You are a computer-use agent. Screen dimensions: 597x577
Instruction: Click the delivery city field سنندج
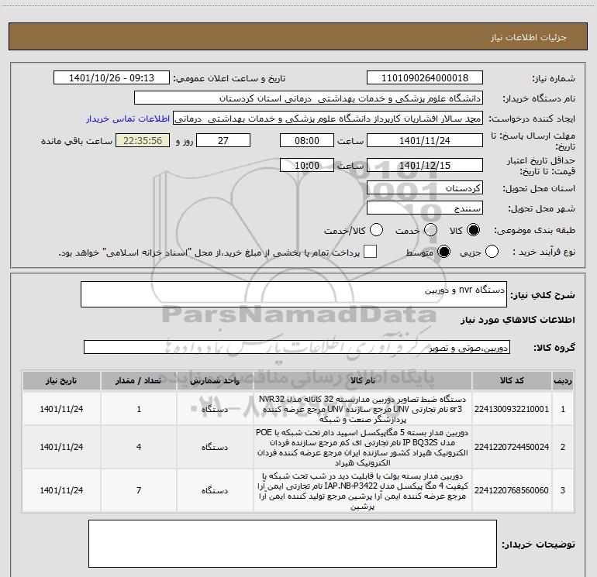coord(425,208)
